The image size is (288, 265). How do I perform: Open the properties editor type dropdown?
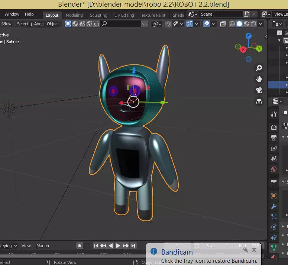tap(277, 101)
